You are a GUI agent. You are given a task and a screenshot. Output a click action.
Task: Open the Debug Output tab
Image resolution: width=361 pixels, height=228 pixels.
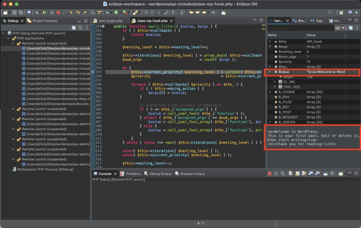[x=158, y=173]
